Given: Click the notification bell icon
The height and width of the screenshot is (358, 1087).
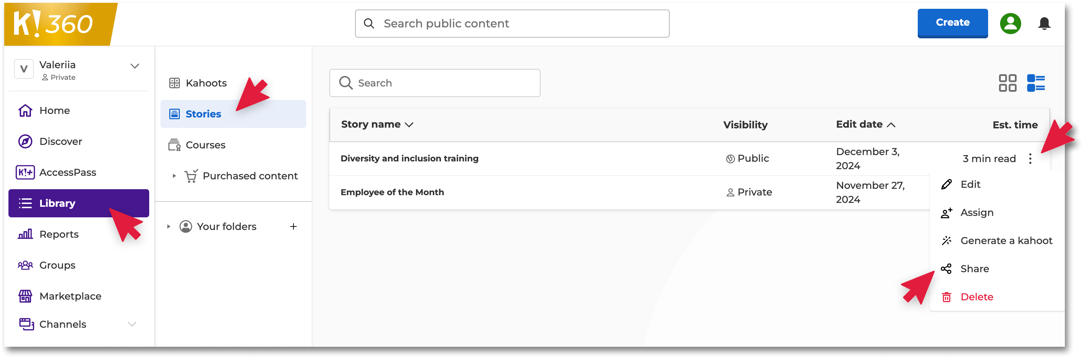Looking at the screenshot, I should click(x=1044, y=24).
